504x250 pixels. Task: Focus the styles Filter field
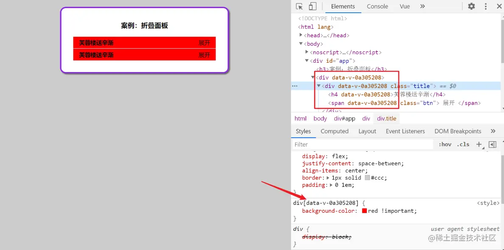(363, 144)
